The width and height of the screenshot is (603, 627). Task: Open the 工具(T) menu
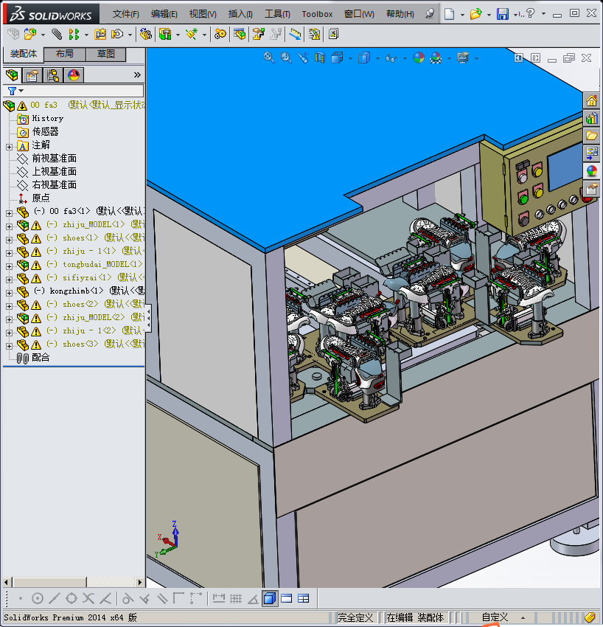tap(277, 14)
